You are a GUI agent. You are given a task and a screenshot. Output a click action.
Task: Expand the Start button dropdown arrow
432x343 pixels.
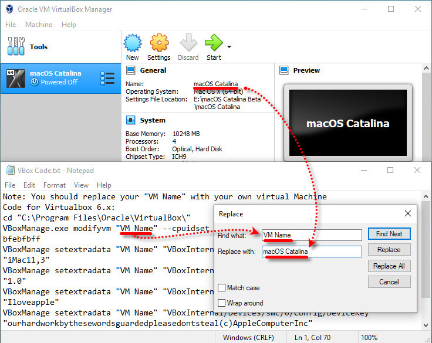tap(229, 47)
